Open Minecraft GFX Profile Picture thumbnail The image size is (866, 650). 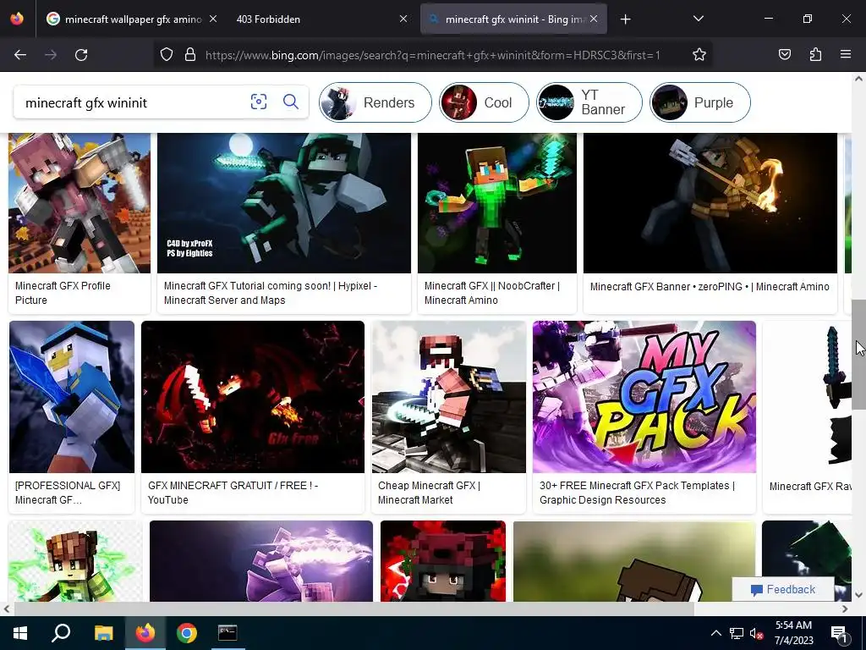pos(79,203)
